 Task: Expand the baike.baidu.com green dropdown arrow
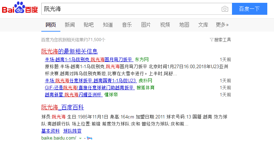(81, 138)
